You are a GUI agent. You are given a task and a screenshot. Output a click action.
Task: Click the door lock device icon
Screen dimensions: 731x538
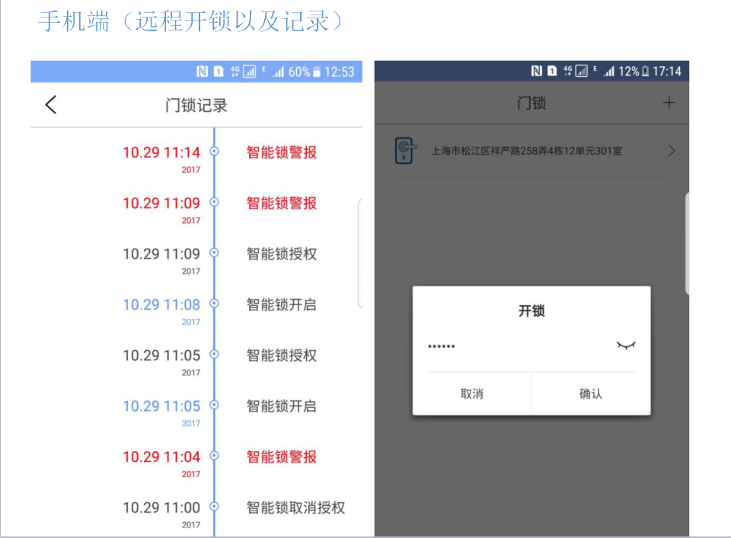coord(406,151)
